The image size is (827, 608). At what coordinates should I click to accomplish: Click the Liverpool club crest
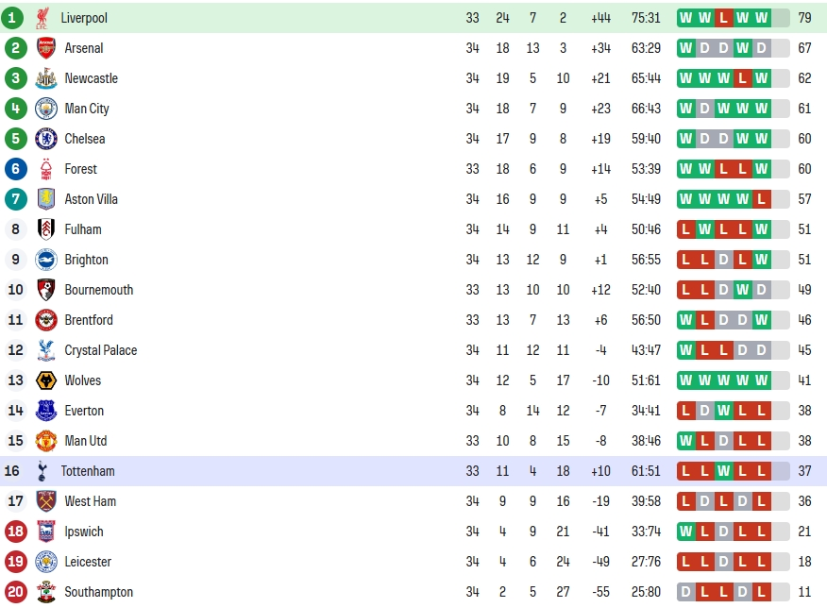(42, 18)
